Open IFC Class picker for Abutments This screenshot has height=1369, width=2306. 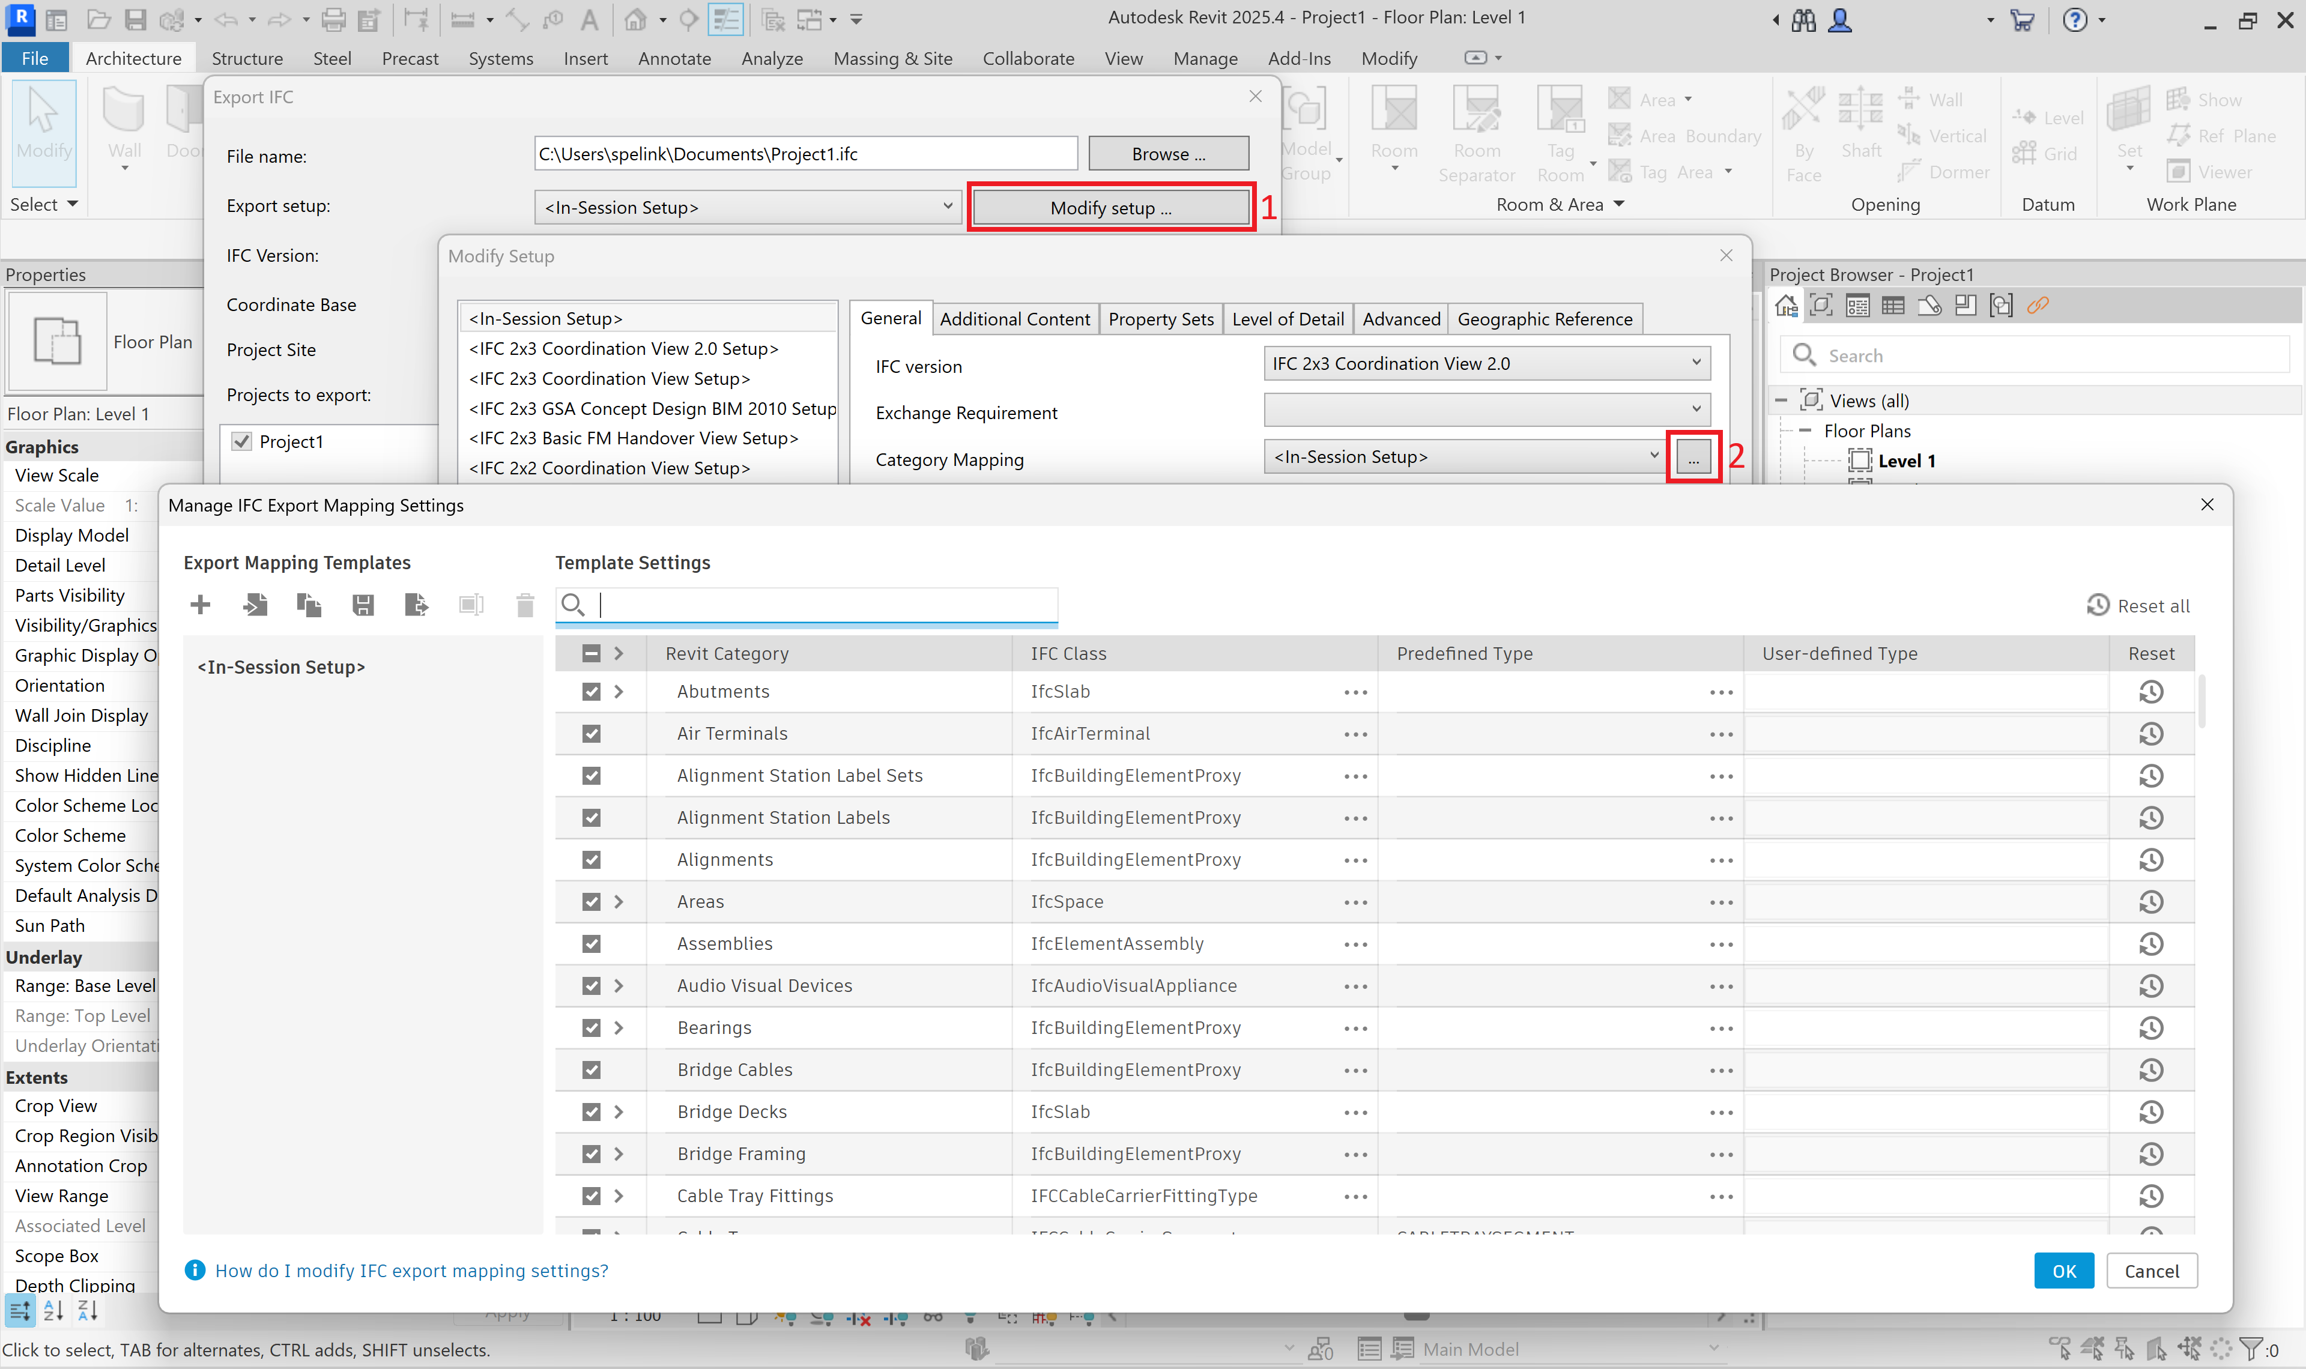[1355, 693]
